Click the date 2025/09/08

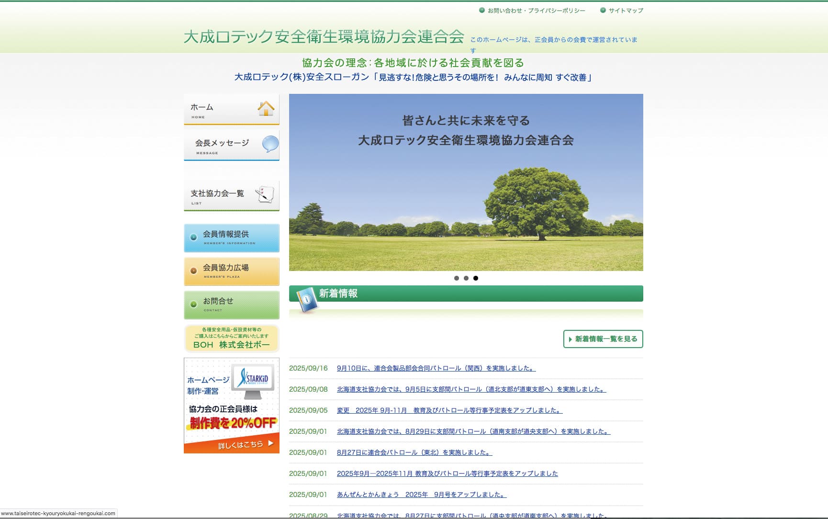(x=308, y=389)
